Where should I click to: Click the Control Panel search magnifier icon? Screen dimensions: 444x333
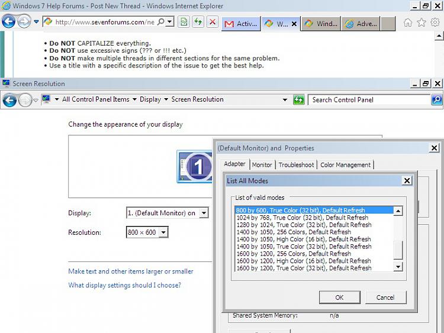(x=437, y=100)
